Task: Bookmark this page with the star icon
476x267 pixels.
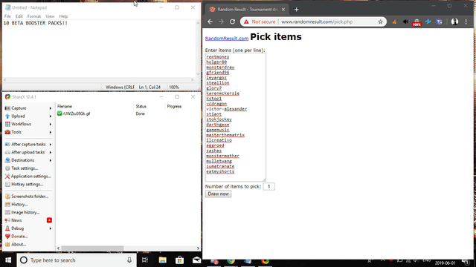Action: (x=380, y=22)
